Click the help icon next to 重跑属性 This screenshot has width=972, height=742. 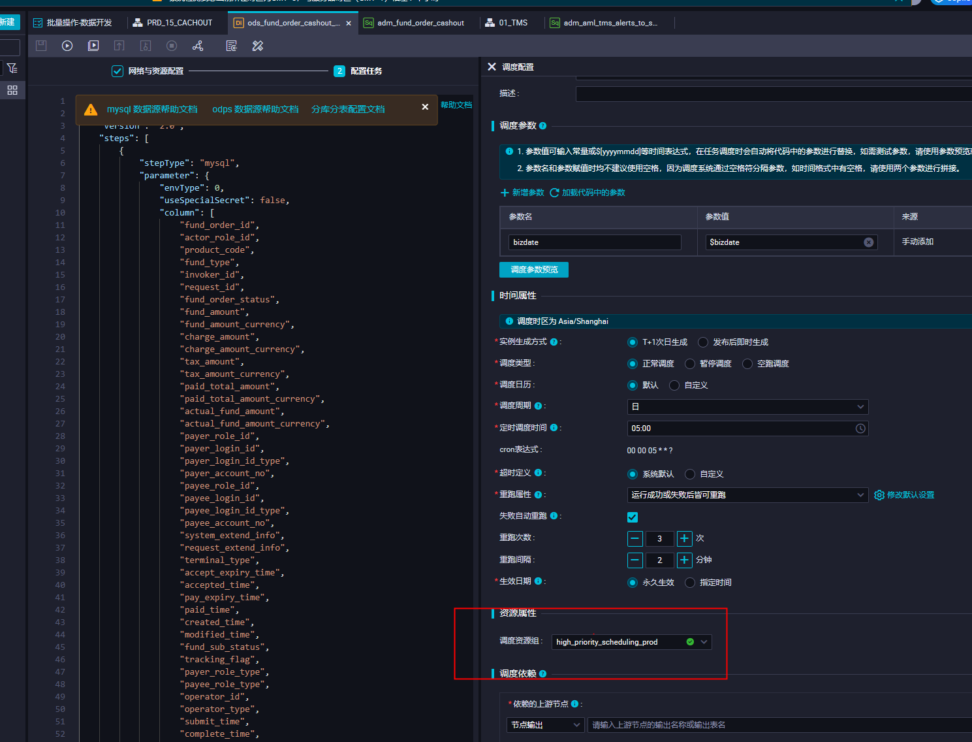pyautogui.click(x=538, y=495)
